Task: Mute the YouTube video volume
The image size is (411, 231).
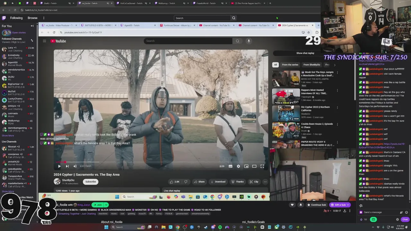Action: tap(75, 166)
